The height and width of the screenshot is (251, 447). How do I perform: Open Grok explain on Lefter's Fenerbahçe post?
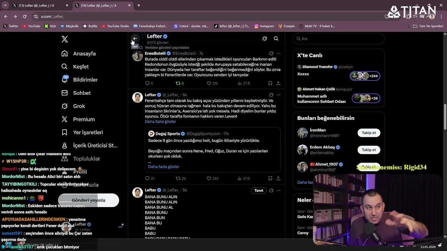(271, 95)
